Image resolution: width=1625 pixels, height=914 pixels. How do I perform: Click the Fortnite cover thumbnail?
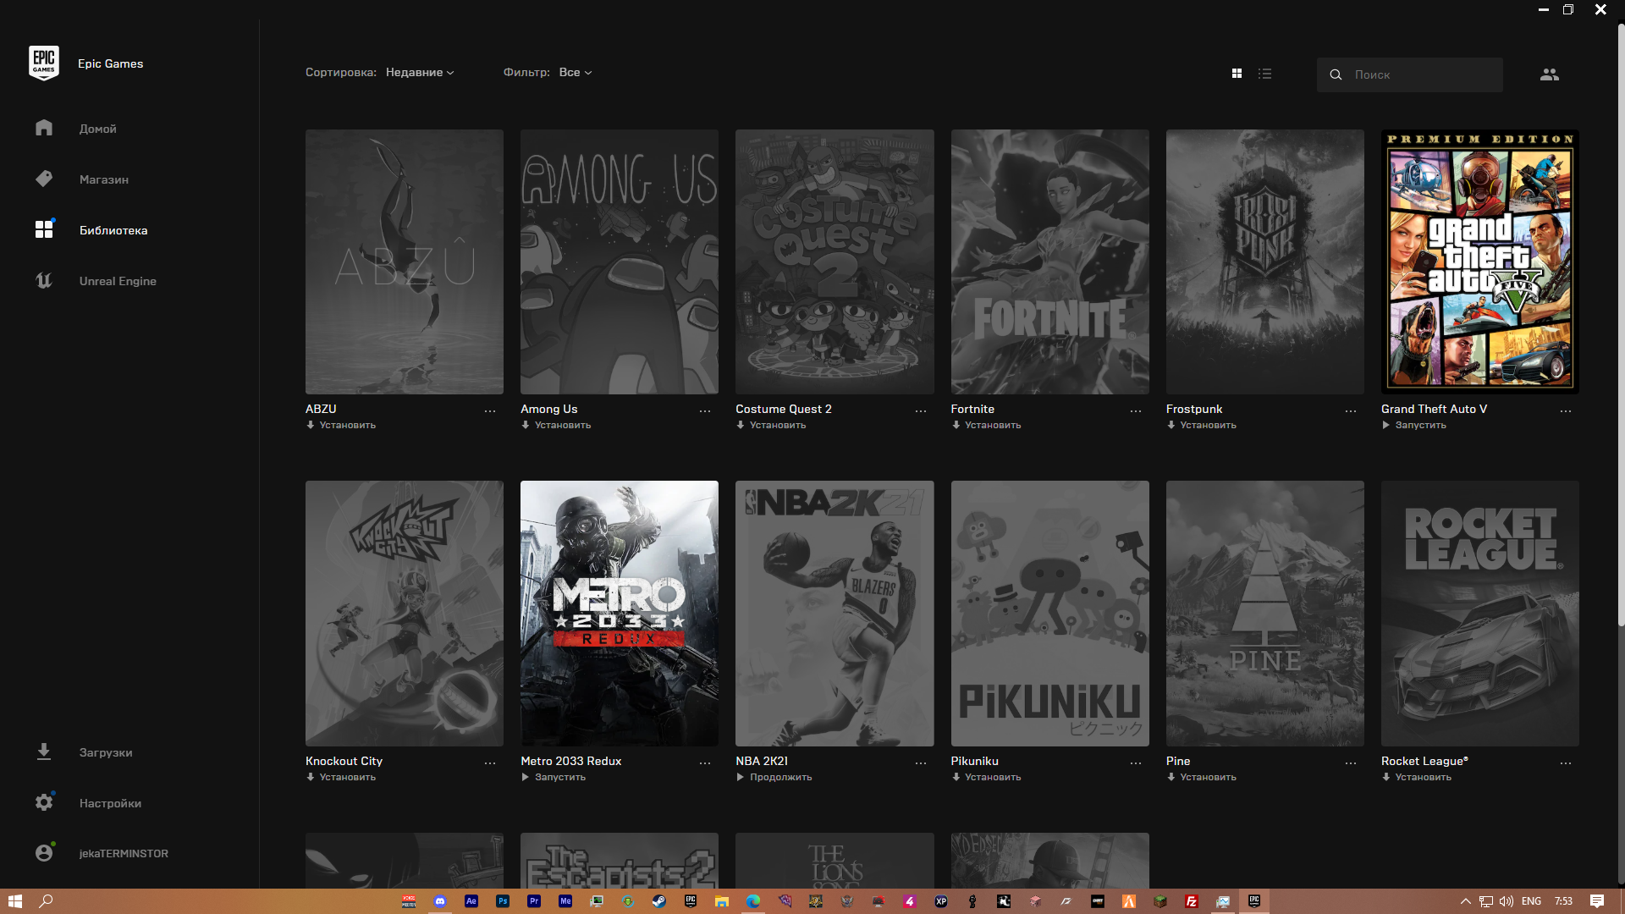click(x=1049, y=262)
